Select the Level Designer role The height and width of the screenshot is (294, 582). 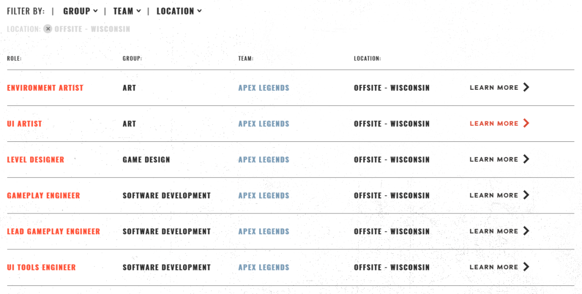35,160
